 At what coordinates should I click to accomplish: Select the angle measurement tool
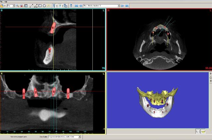[x=36, y=6]
